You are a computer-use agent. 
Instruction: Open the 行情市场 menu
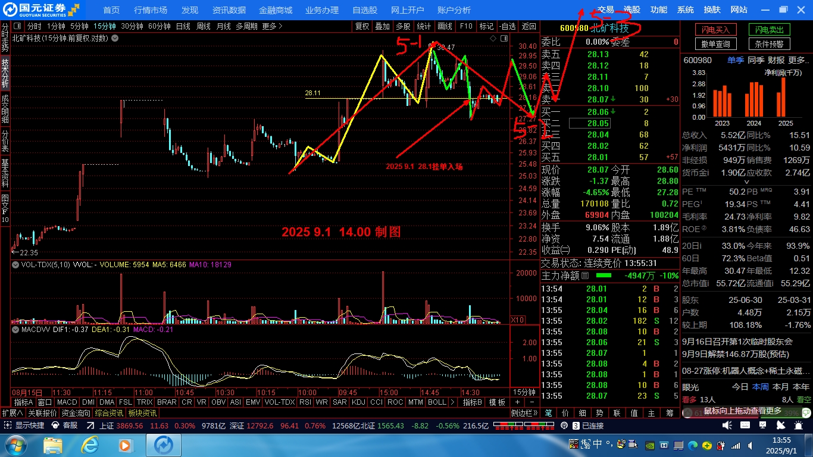click(x=151, y=10)
